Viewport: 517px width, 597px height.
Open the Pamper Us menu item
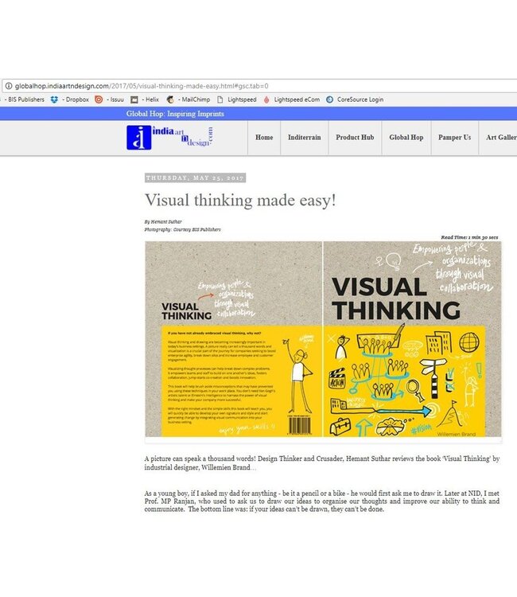pos(455,138)
